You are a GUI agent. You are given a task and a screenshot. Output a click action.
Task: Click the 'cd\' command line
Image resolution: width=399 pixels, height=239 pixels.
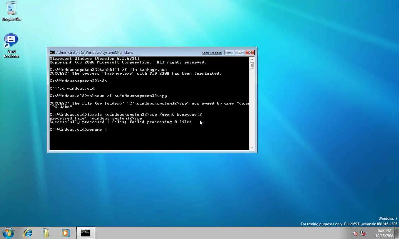[x=78, y=81]
